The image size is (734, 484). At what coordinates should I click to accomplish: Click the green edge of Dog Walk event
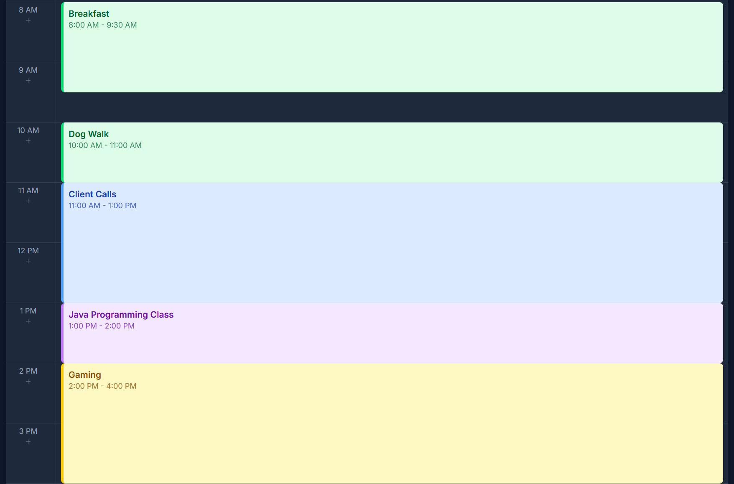[62, 153]
